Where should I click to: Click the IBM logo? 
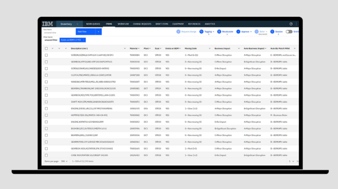coord(47,24)
